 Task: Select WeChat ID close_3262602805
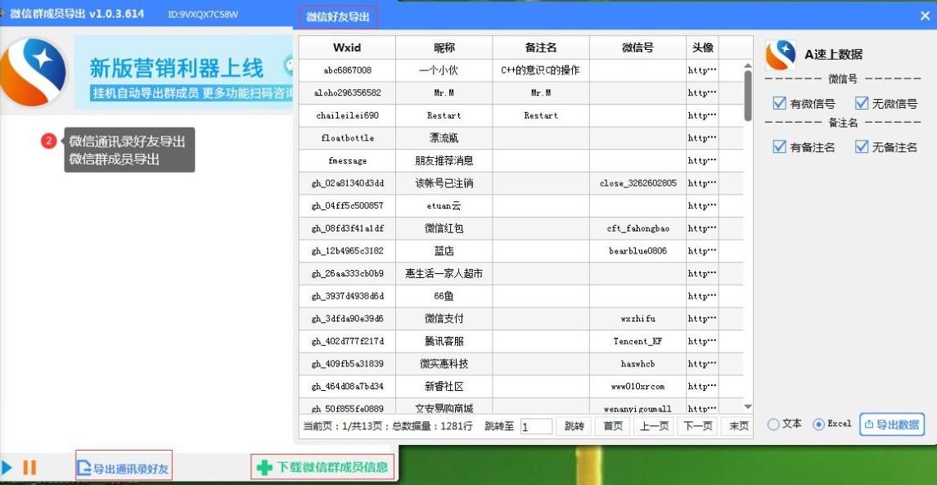tap(637, 183)
